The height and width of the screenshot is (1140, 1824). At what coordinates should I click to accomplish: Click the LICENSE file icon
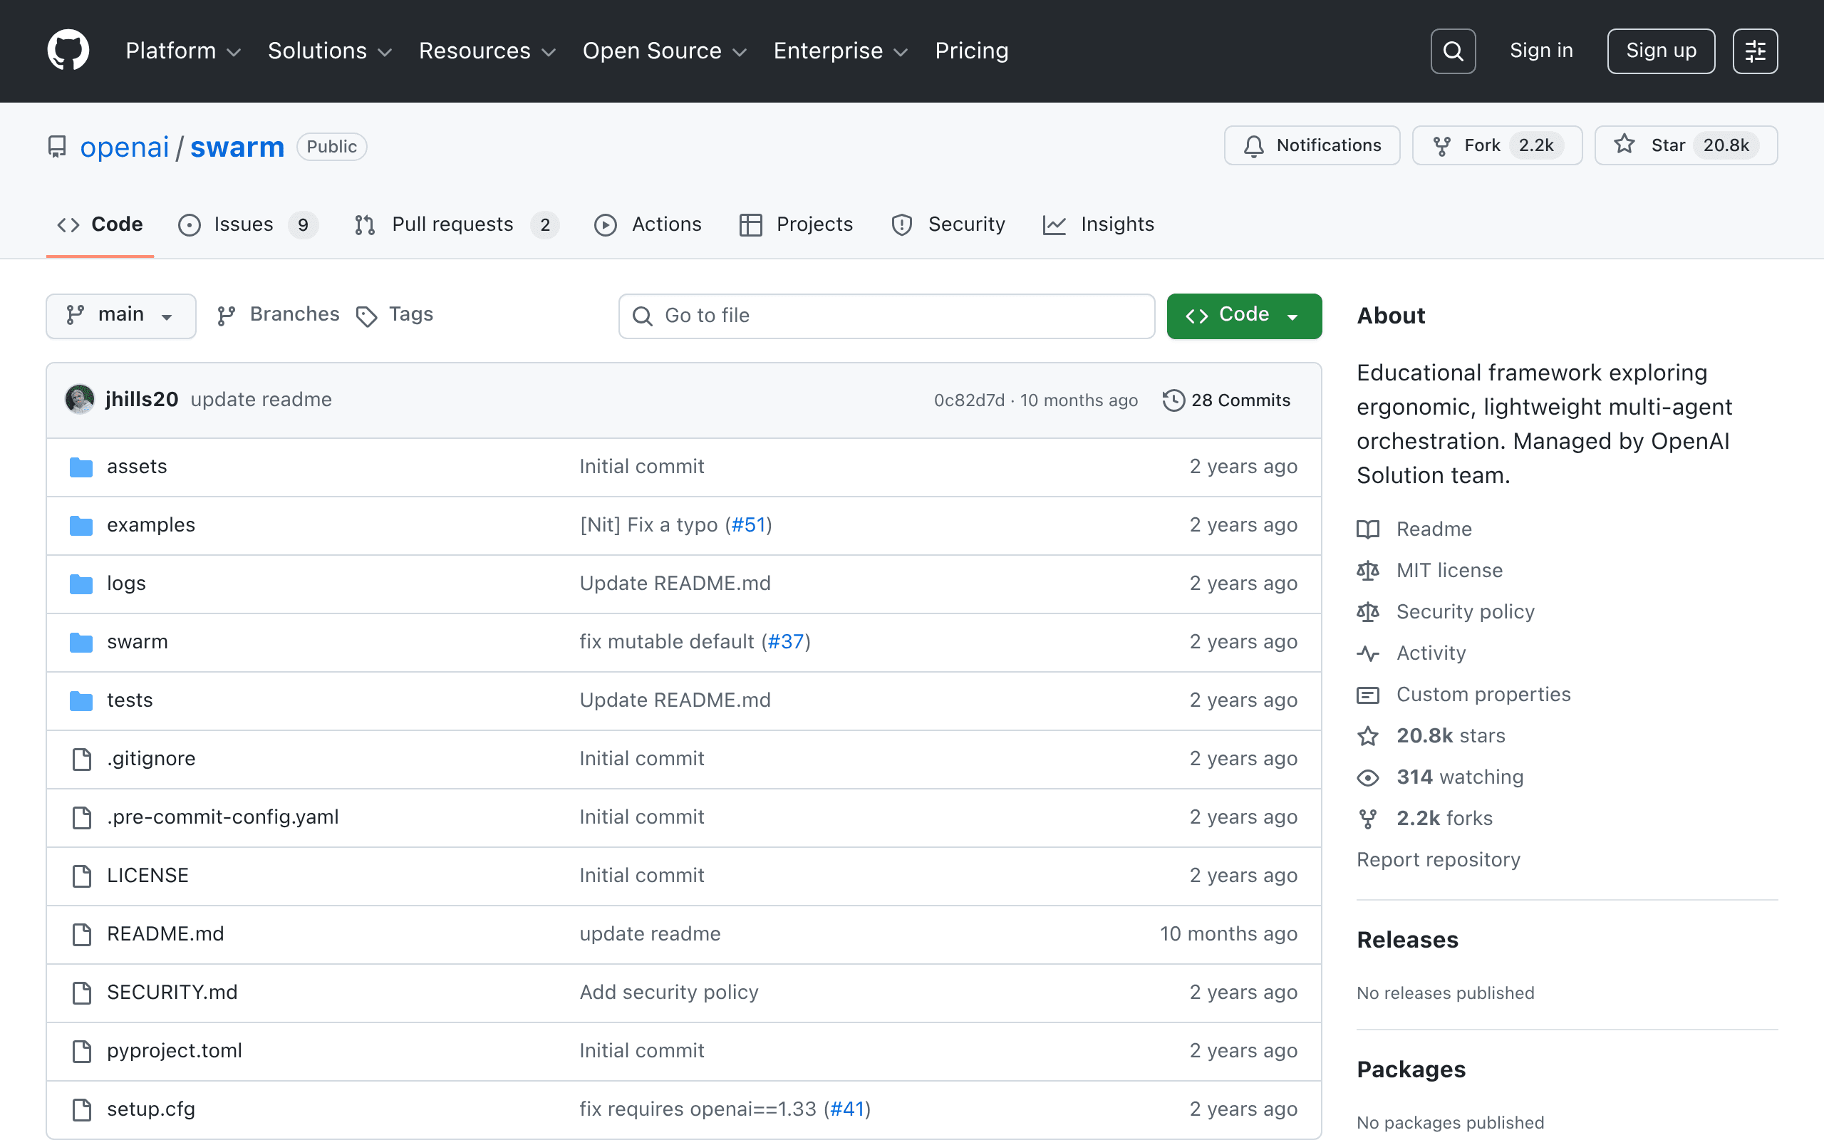coord(81,876)
